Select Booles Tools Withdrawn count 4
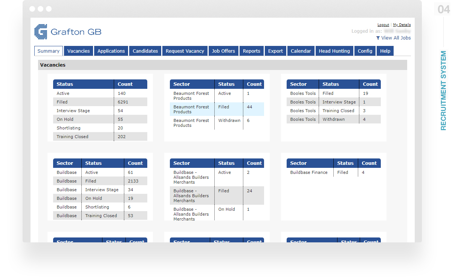Screen dimensions: 452x280 coord(364,119)
